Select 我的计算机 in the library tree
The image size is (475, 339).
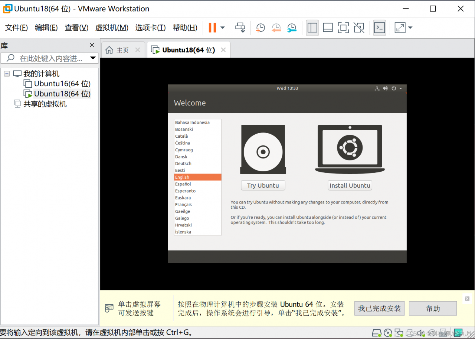41,74
